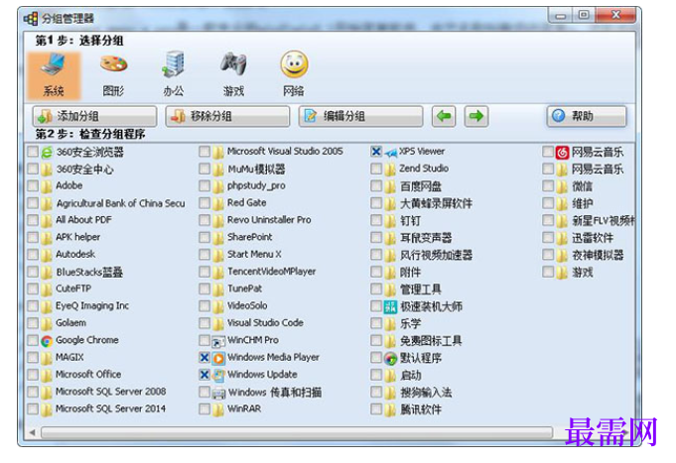Click the 移除分组 button
Viewport: 676px width, 463px height.
click(x=227, y=116)
